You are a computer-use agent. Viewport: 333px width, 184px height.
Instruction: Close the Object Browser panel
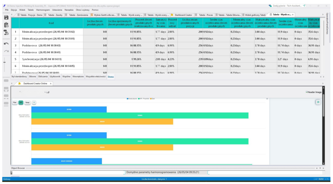point(323,168)
